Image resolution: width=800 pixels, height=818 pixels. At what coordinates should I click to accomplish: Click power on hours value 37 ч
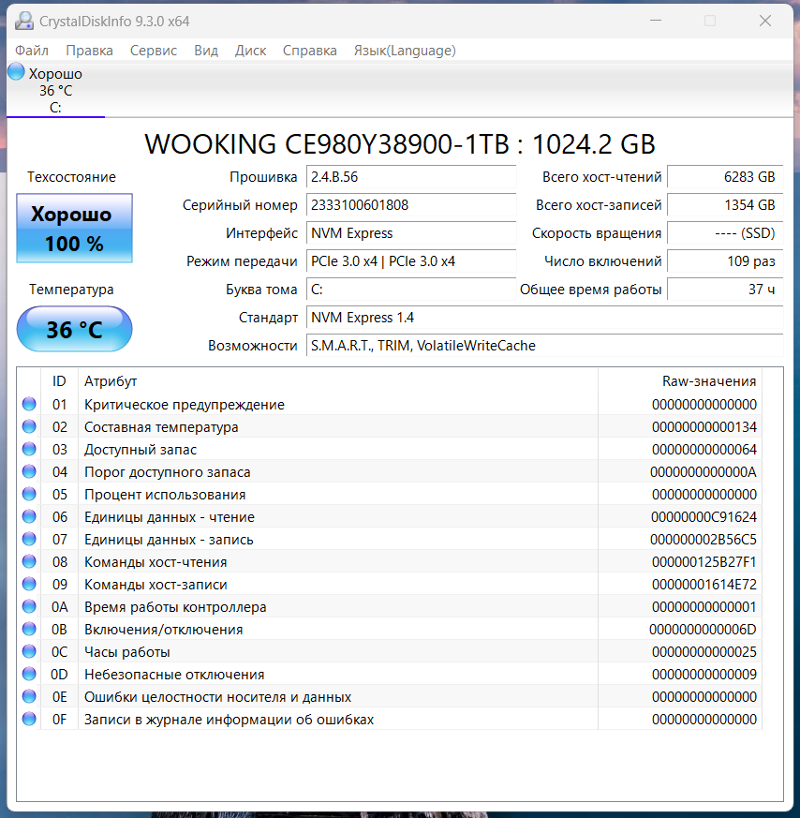tap(725, 290)
